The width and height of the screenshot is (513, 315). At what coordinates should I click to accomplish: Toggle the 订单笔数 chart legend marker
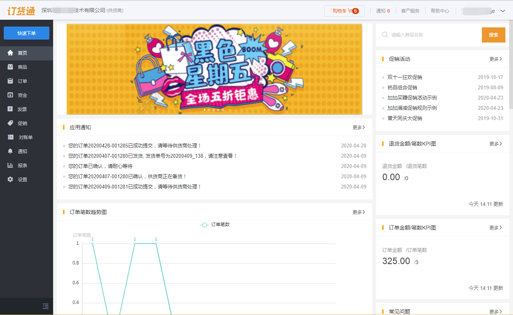[205, 225]
